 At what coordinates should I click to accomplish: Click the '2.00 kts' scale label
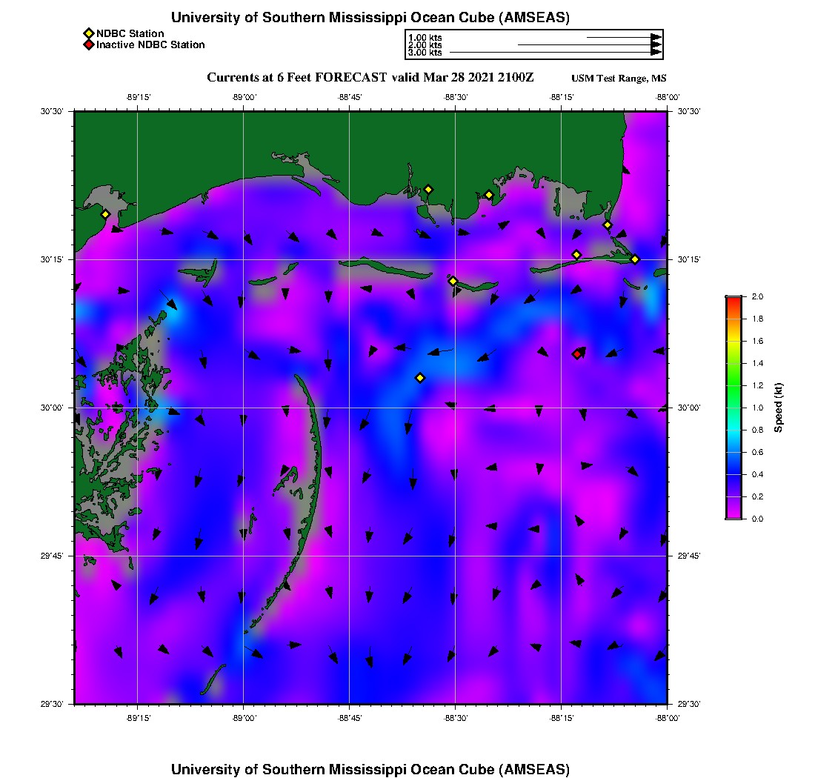(425, 45)
